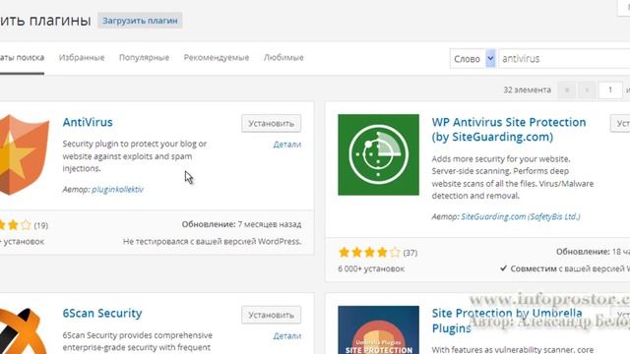Click the previous page pagination arrow
The width and height of the screenshot is (630, 354).
(587, 89)
